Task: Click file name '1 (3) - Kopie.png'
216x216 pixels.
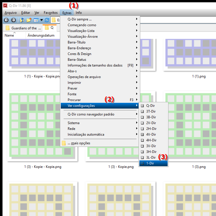Action: point(121,167)
